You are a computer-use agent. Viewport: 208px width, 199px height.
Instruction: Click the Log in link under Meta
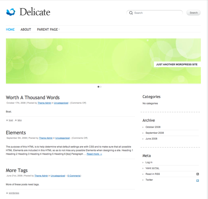(x=149, y=162)
